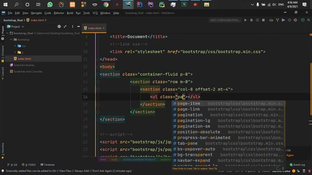Open the Project view dropdown
Viewport: 312px width, 175px height.
(x=16, y=27)
